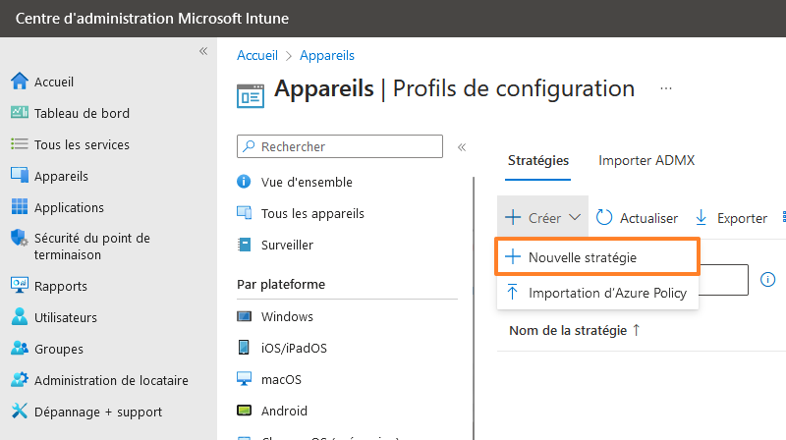
Task: Click the Profils de configuration page icon
Action: (251, 95)
